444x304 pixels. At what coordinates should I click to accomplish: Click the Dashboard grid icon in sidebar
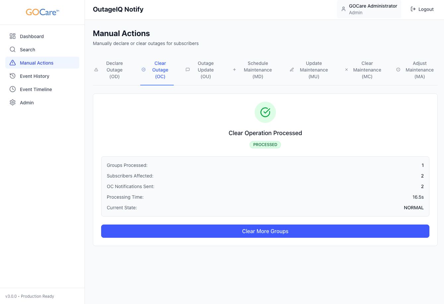(13, 36)
